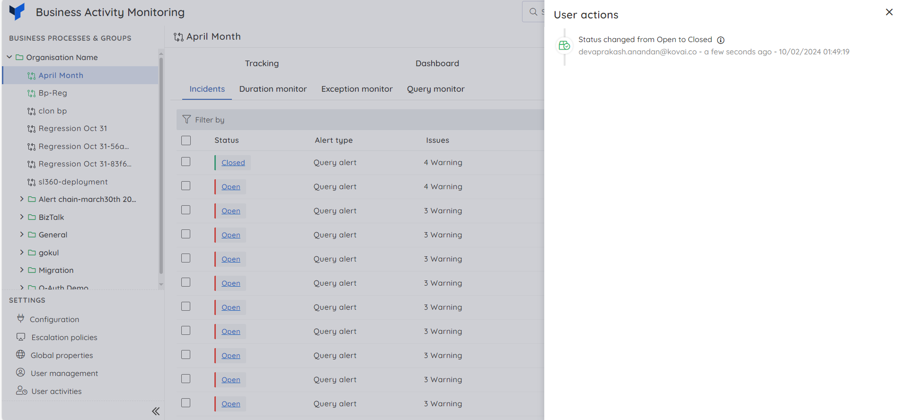This screenshot has height=420, width=903.
Task: Expand the Alert chain-march30th group
Action: click(x=22, y=199)
